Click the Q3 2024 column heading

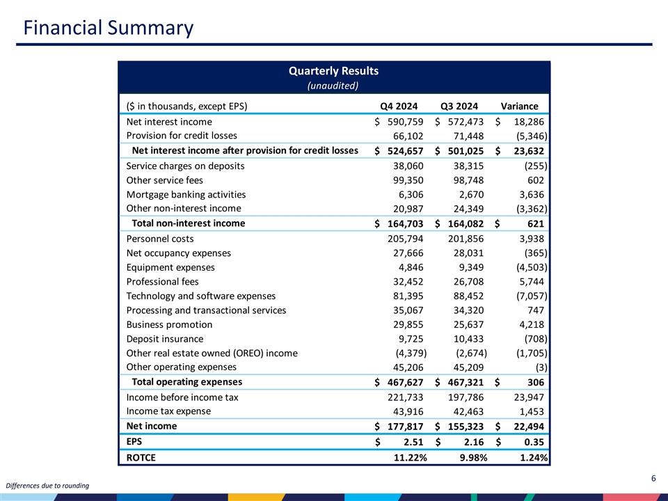[459, 106]
